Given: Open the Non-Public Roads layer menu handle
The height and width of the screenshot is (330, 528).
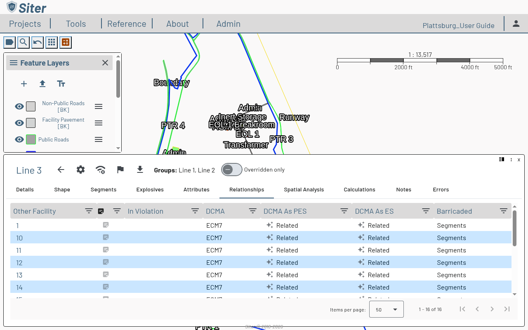Looking at the screenshot, I should (99, 106).
